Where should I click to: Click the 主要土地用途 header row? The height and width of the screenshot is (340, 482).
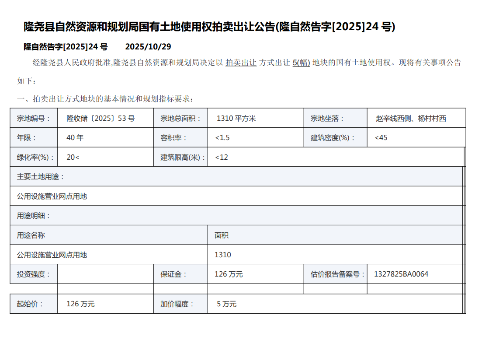pyautogui.click(x=236, y=177)
